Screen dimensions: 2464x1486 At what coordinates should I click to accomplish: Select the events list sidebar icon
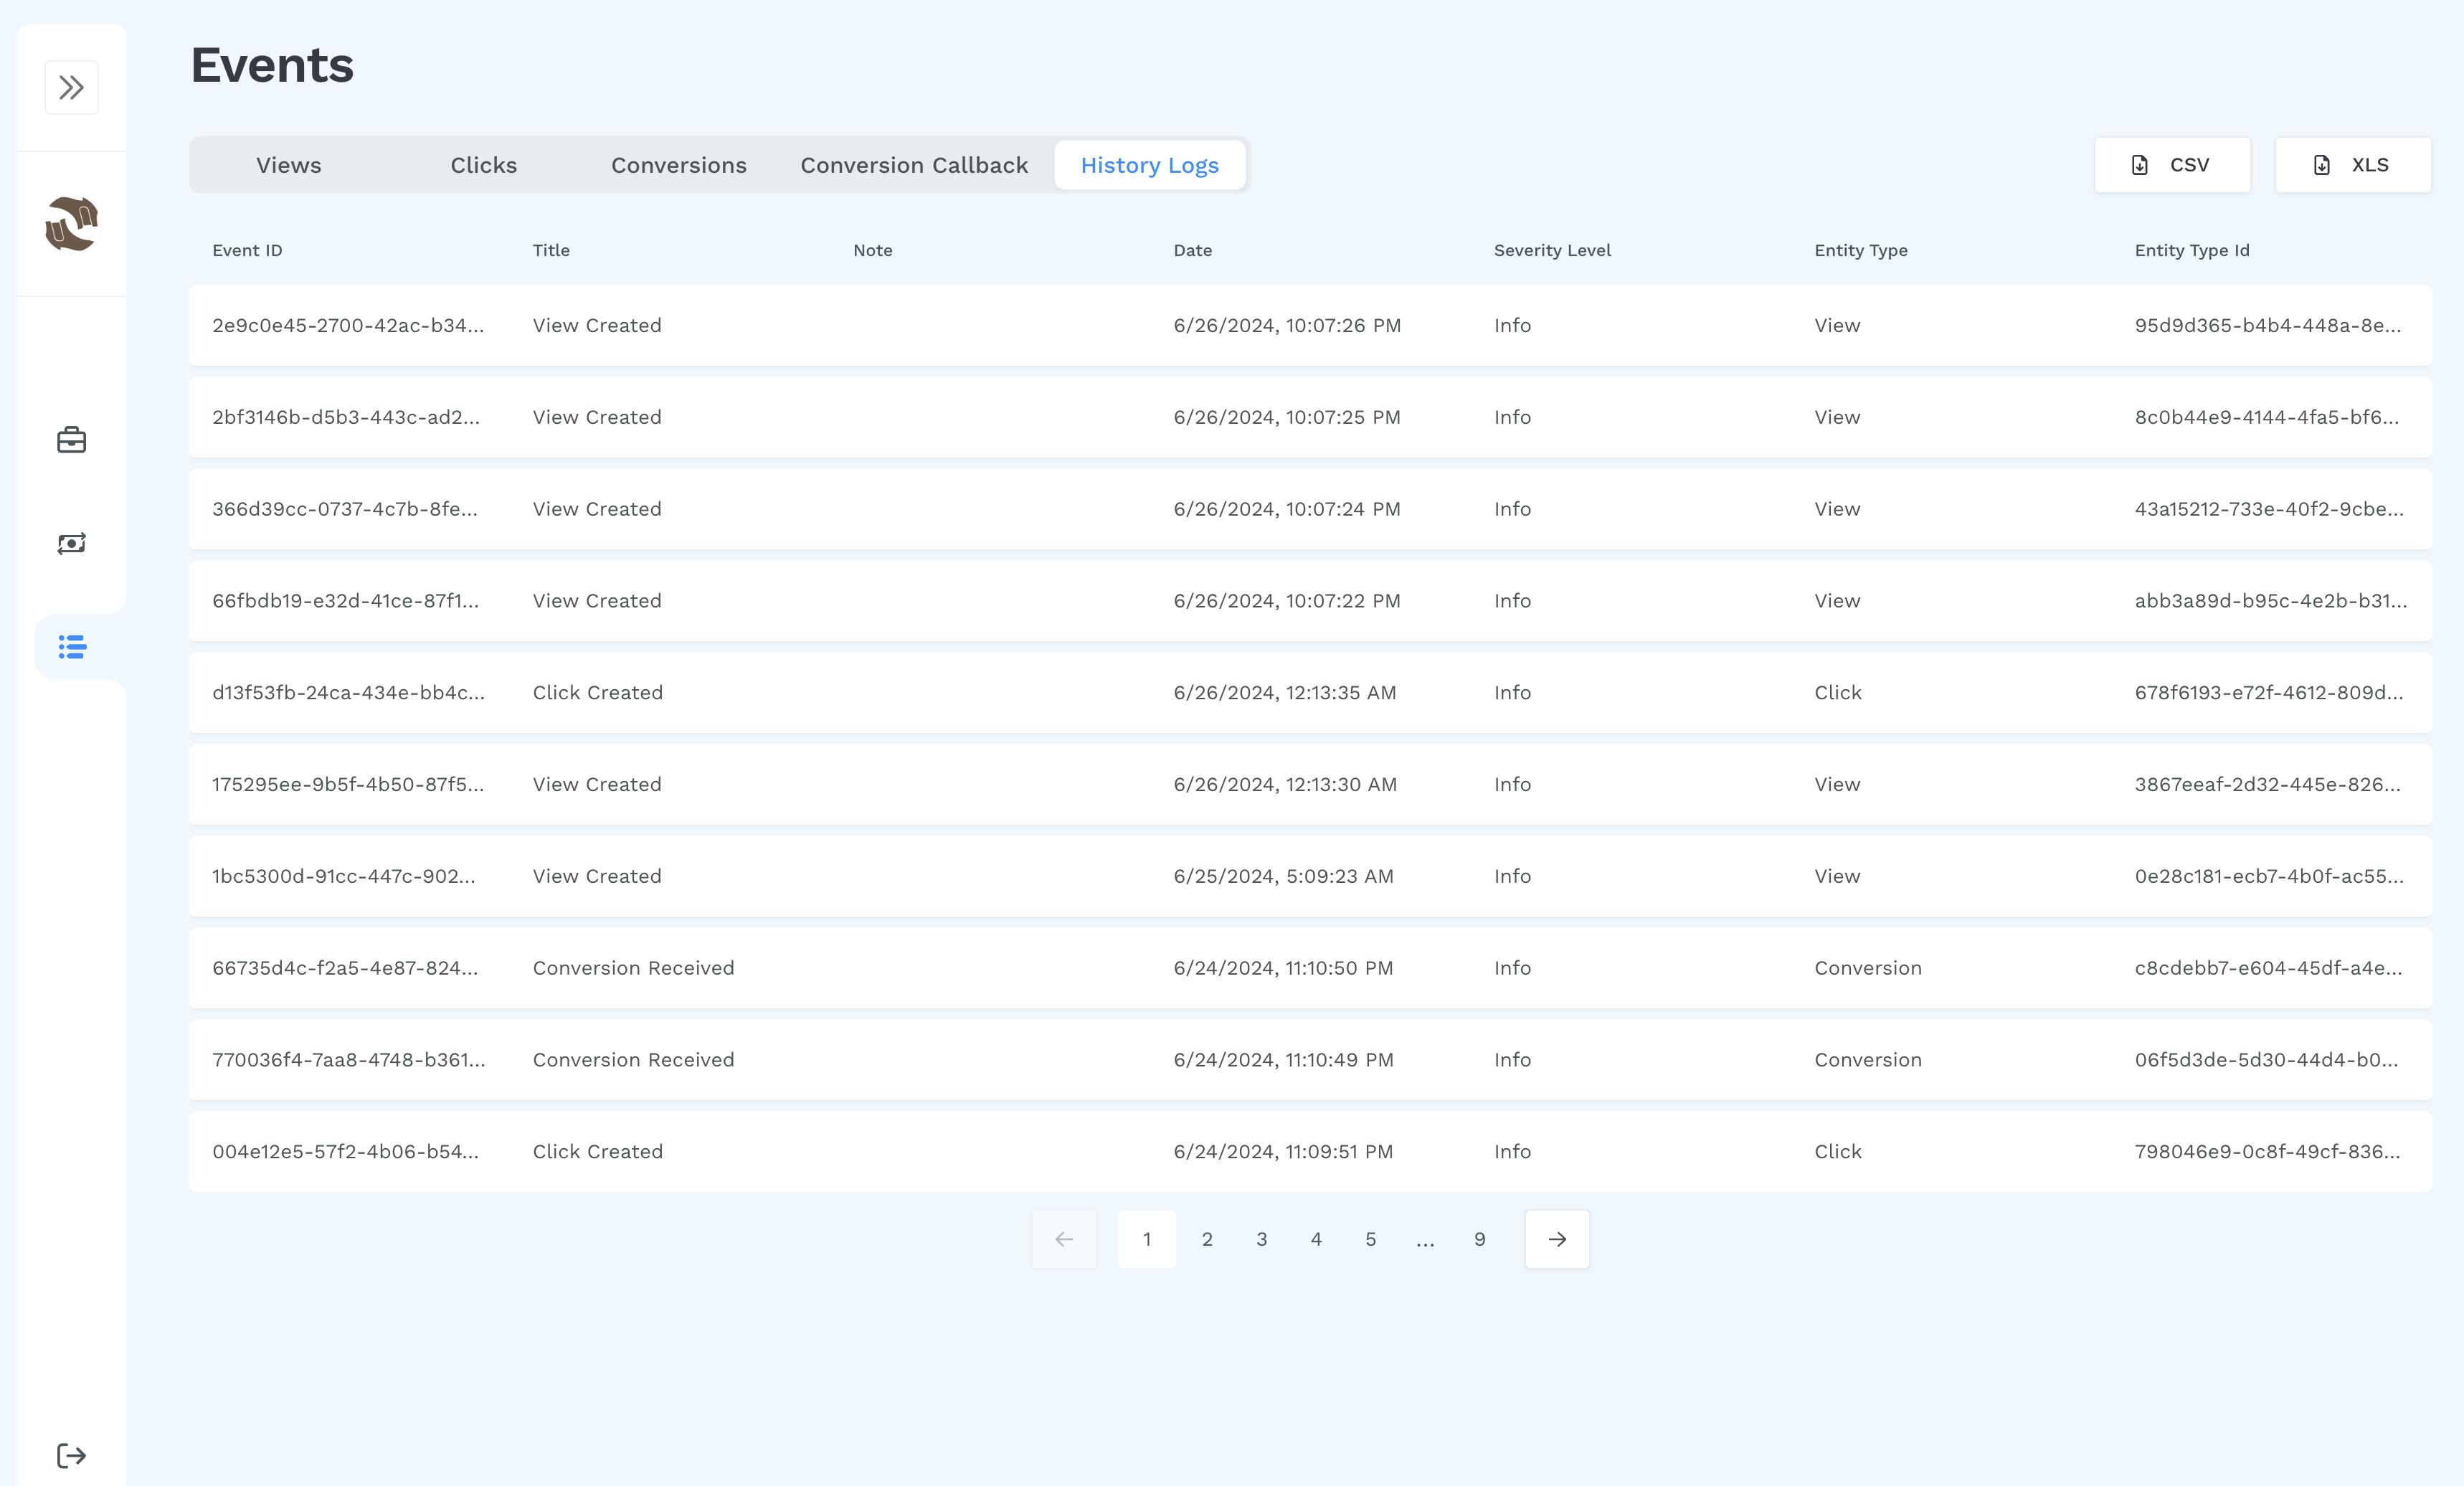[72, 647]
